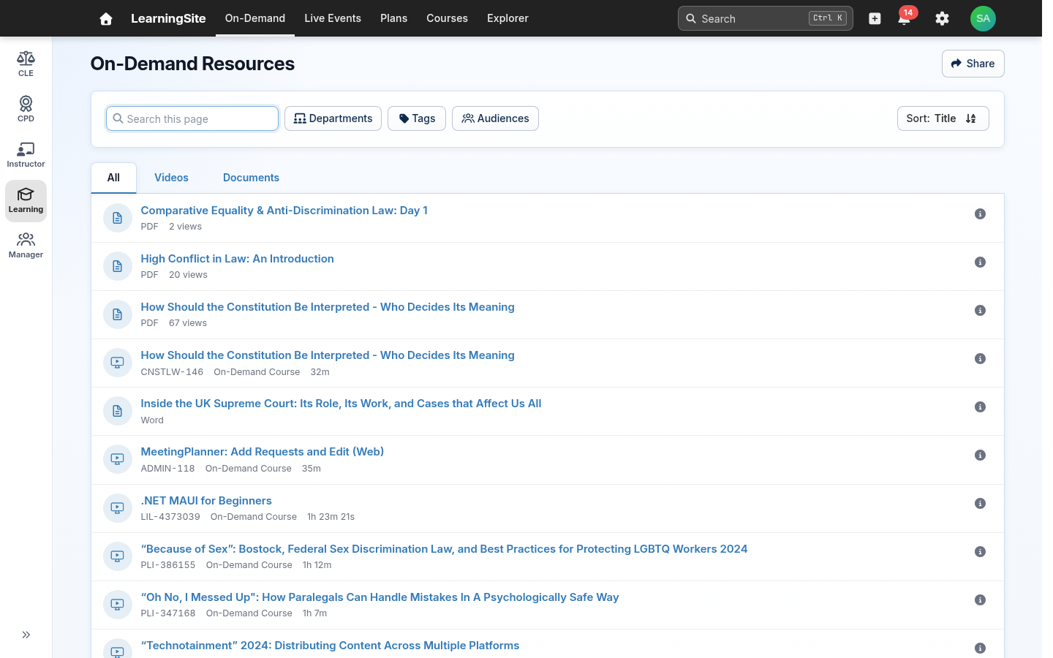The image size is (1053, 658).
Task: Open the Instructor section in sidebar
Action: click(x=26, y=155)
